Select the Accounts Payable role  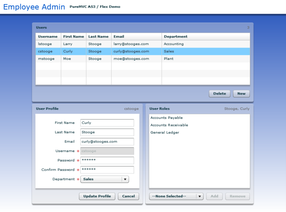pos(199,118)
